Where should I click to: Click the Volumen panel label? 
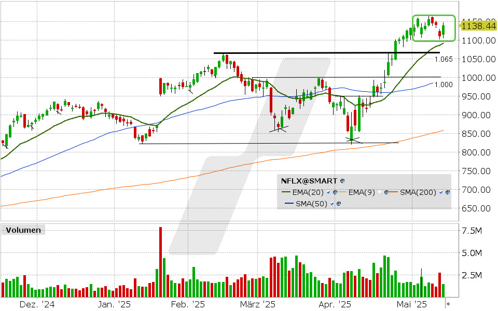click(x=23, y=230)
